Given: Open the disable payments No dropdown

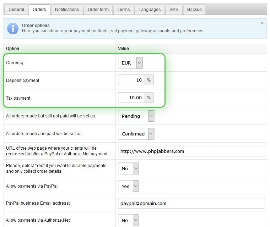Looking at the screenshot, I should click(x=129, y=168).
